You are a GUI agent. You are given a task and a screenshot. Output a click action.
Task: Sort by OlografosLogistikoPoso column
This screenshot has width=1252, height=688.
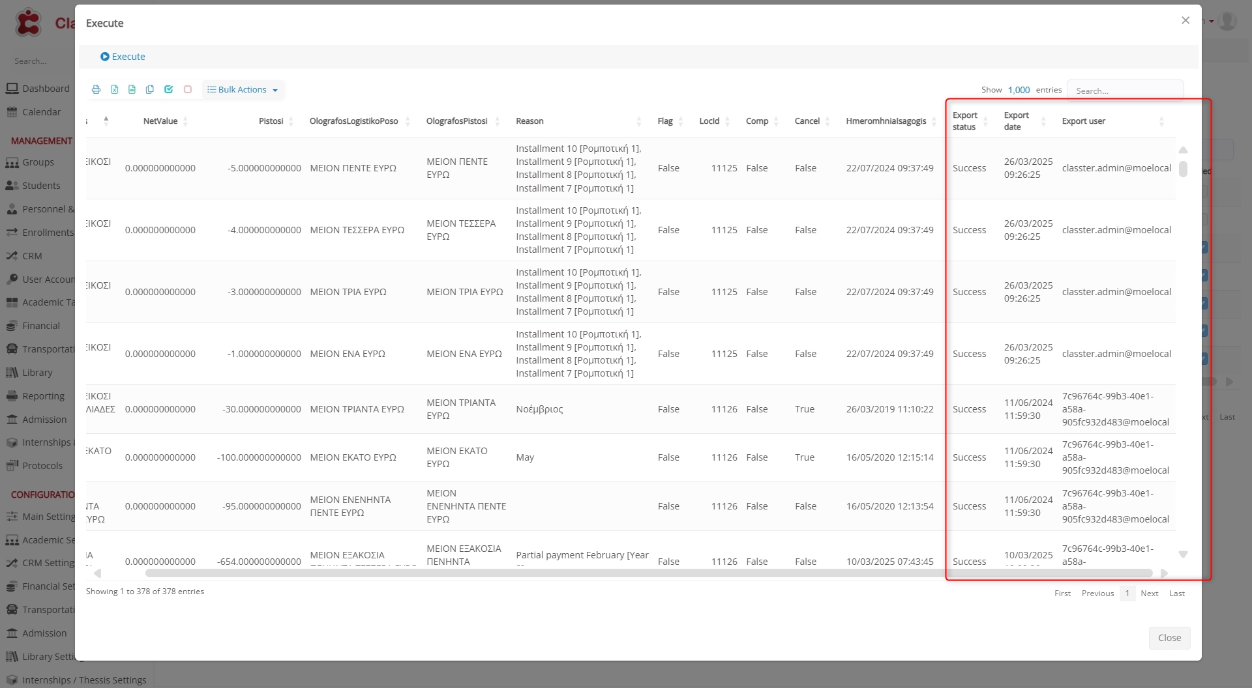click(x=354, y=121)
